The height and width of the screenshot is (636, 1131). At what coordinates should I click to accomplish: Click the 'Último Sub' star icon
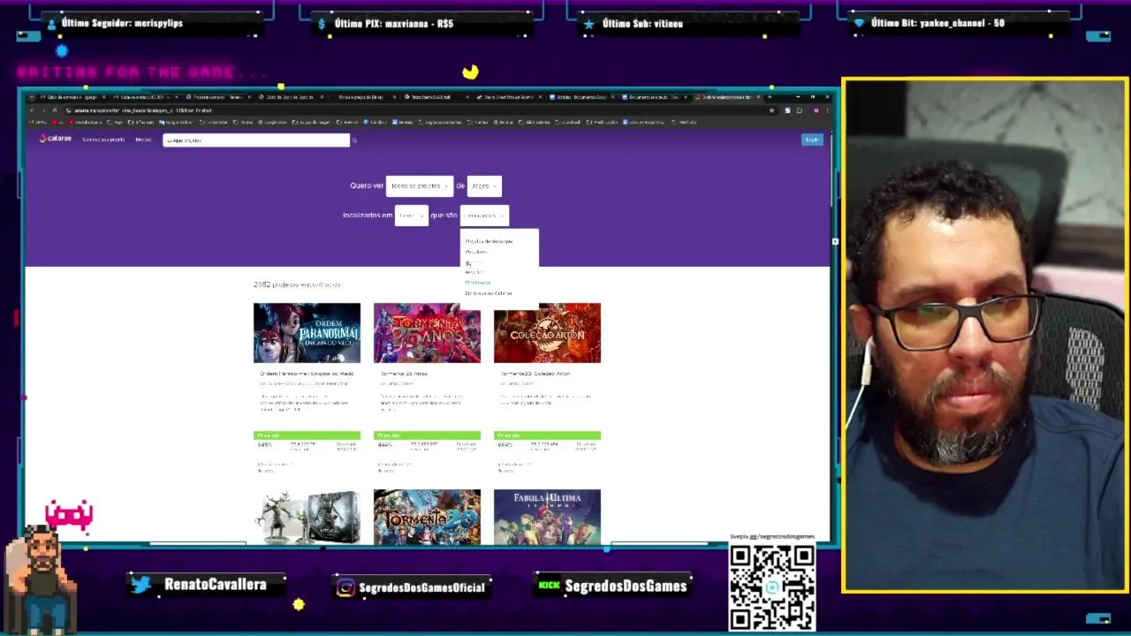tap(589, 24)
